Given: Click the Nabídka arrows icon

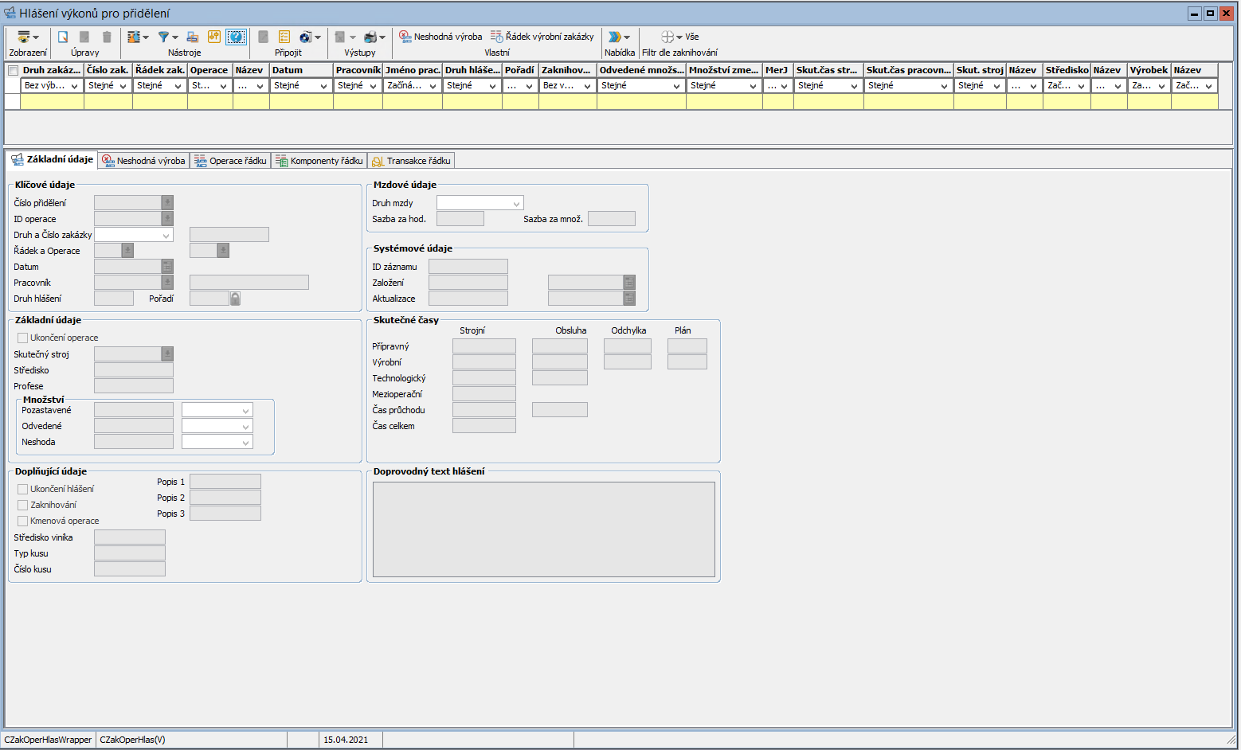Looking at the screenshot, I should point(614,37).
